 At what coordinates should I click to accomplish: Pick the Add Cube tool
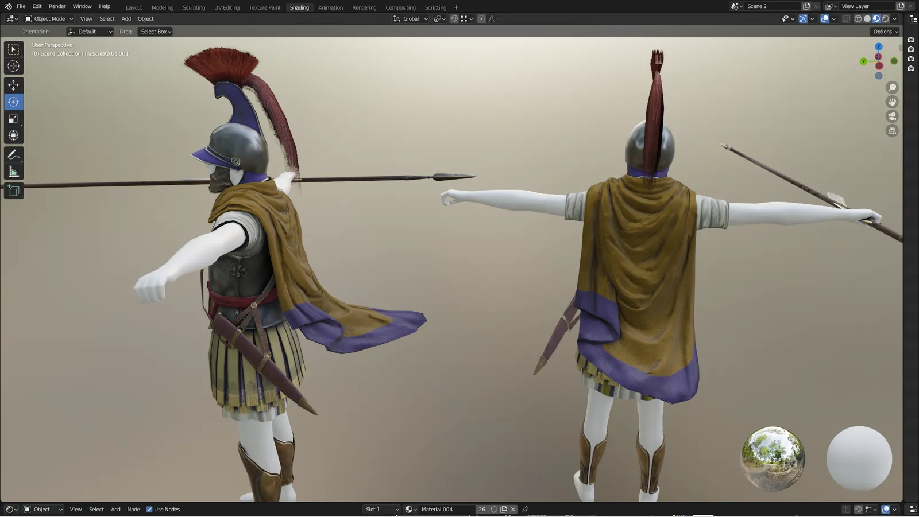(13, 191)
